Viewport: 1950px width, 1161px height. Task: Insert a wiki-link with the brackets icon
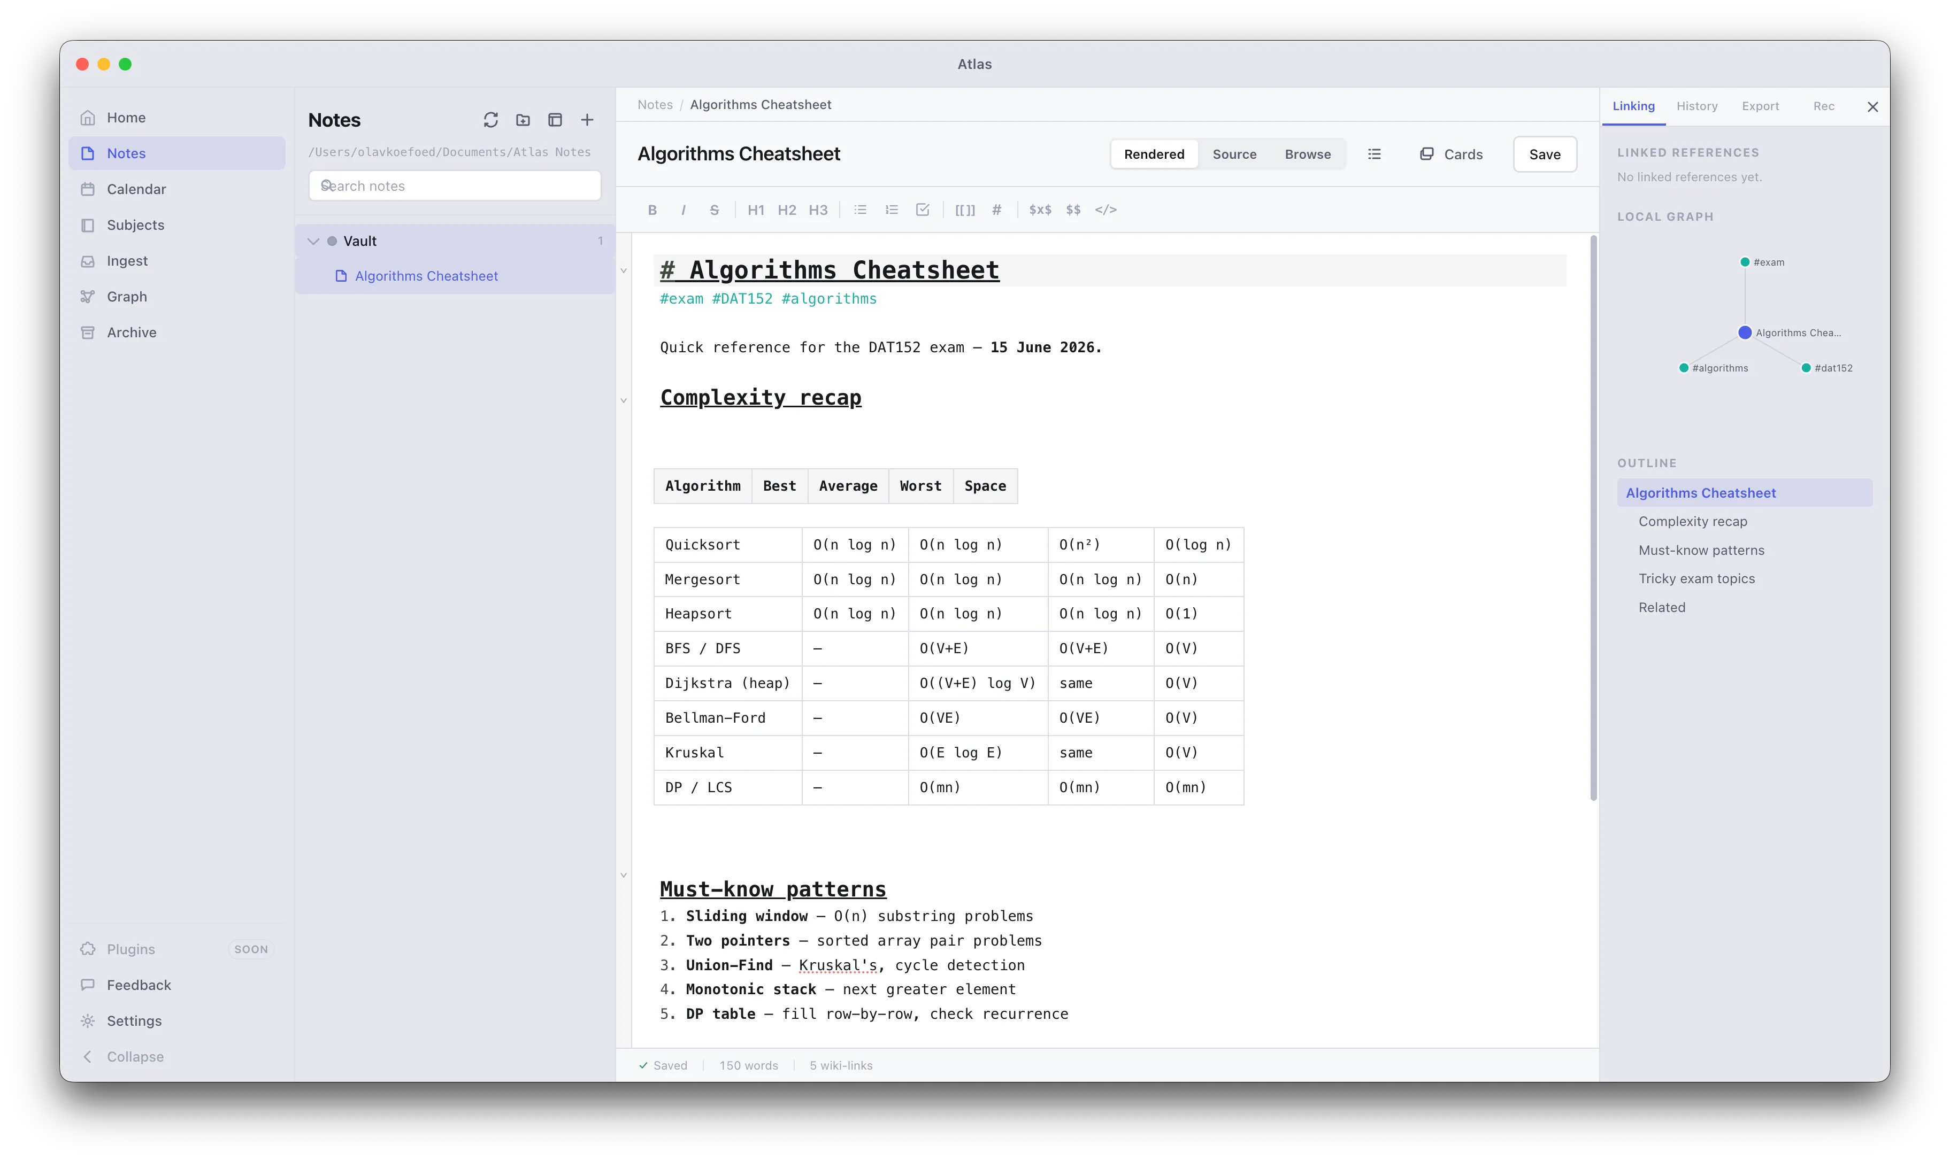point(965,210)
